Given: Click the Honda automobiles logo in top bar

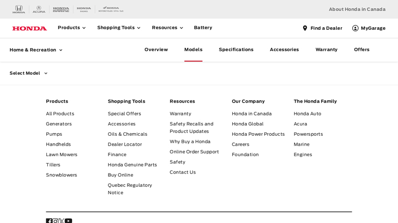Looking at the screenshot, I should point(18,9).
